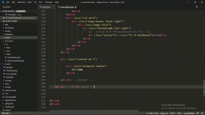Change indentation via Spaces: 4
This screenshot has width=205, height=115.
164,113
